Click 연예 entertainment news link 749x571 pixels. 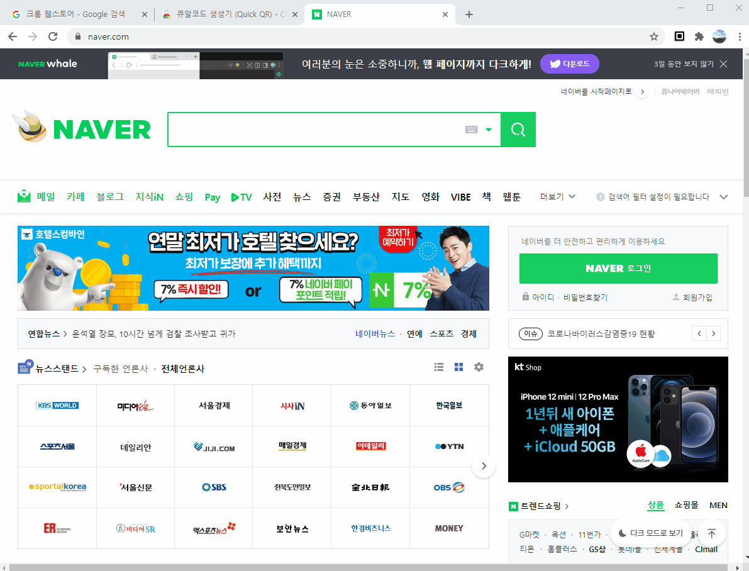pos(414,334)
